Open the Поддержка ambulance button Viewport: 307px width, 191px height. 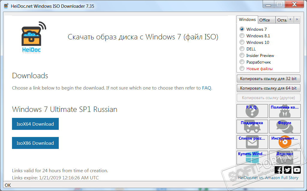coord(252,127)
